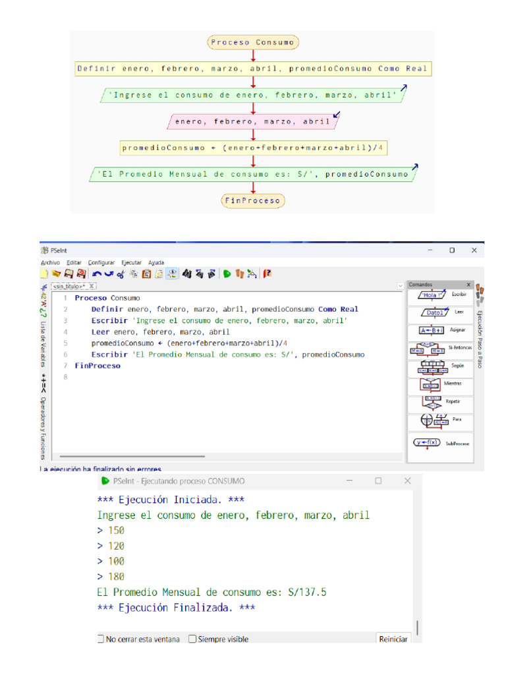Click the step-by-step footprints toolbar icon
Screen dimensions: 506x675
[x=239, y=274]
